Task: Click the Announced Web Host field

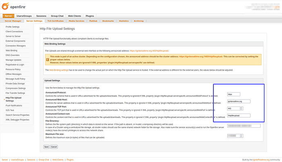Action: (239, 101)
